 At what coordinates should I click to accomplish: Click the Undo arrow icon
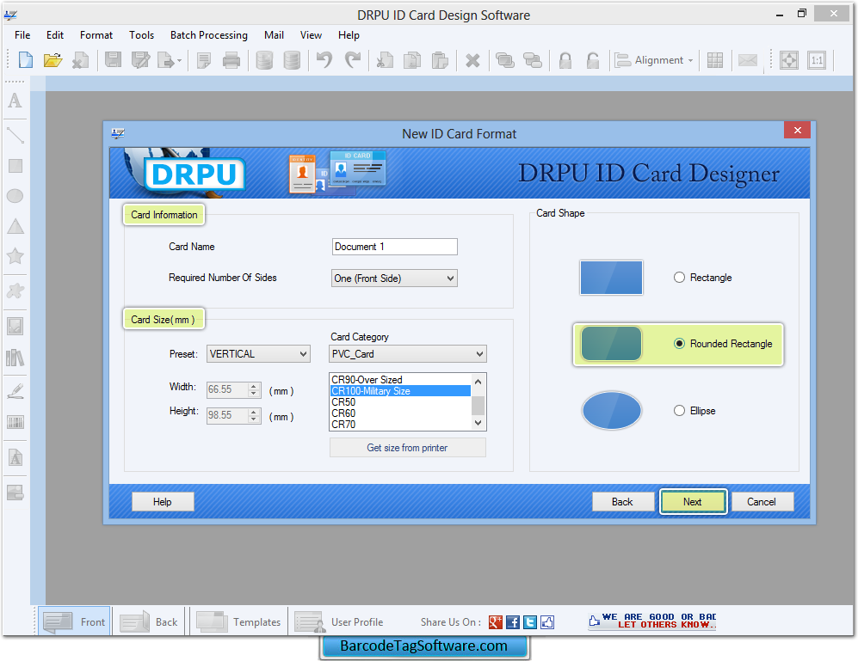[x=324, y=60]
